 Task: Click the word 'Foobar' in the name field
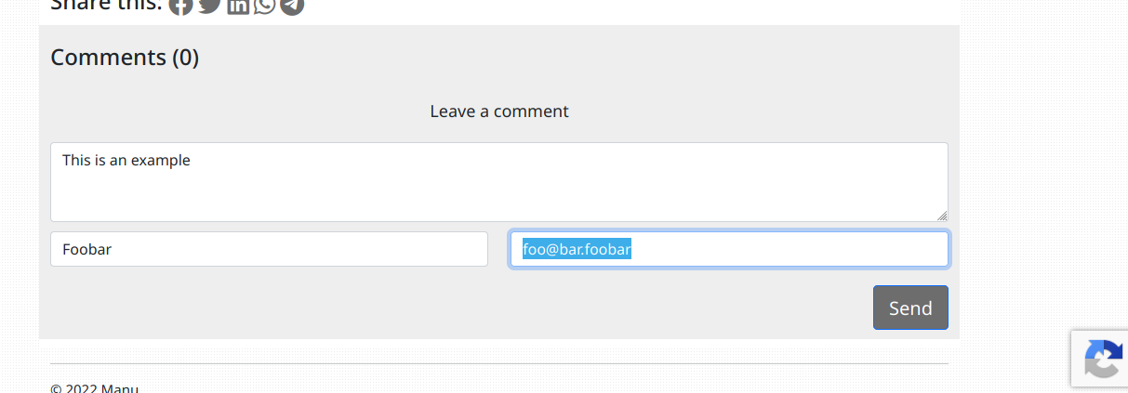(x=86, y=249)
